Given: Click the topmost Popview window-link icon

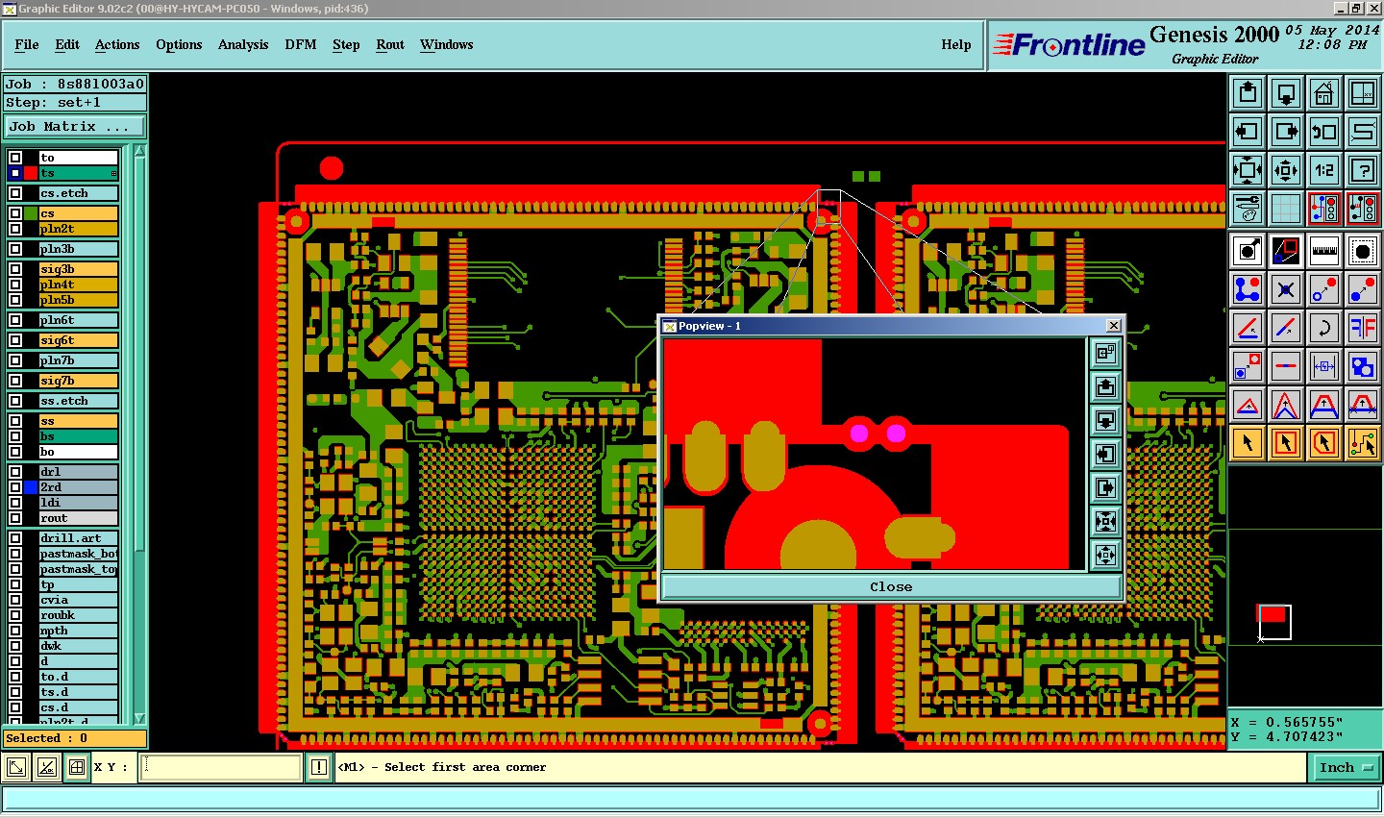Looking at the screenshot, I should (x=1106, y=353).
